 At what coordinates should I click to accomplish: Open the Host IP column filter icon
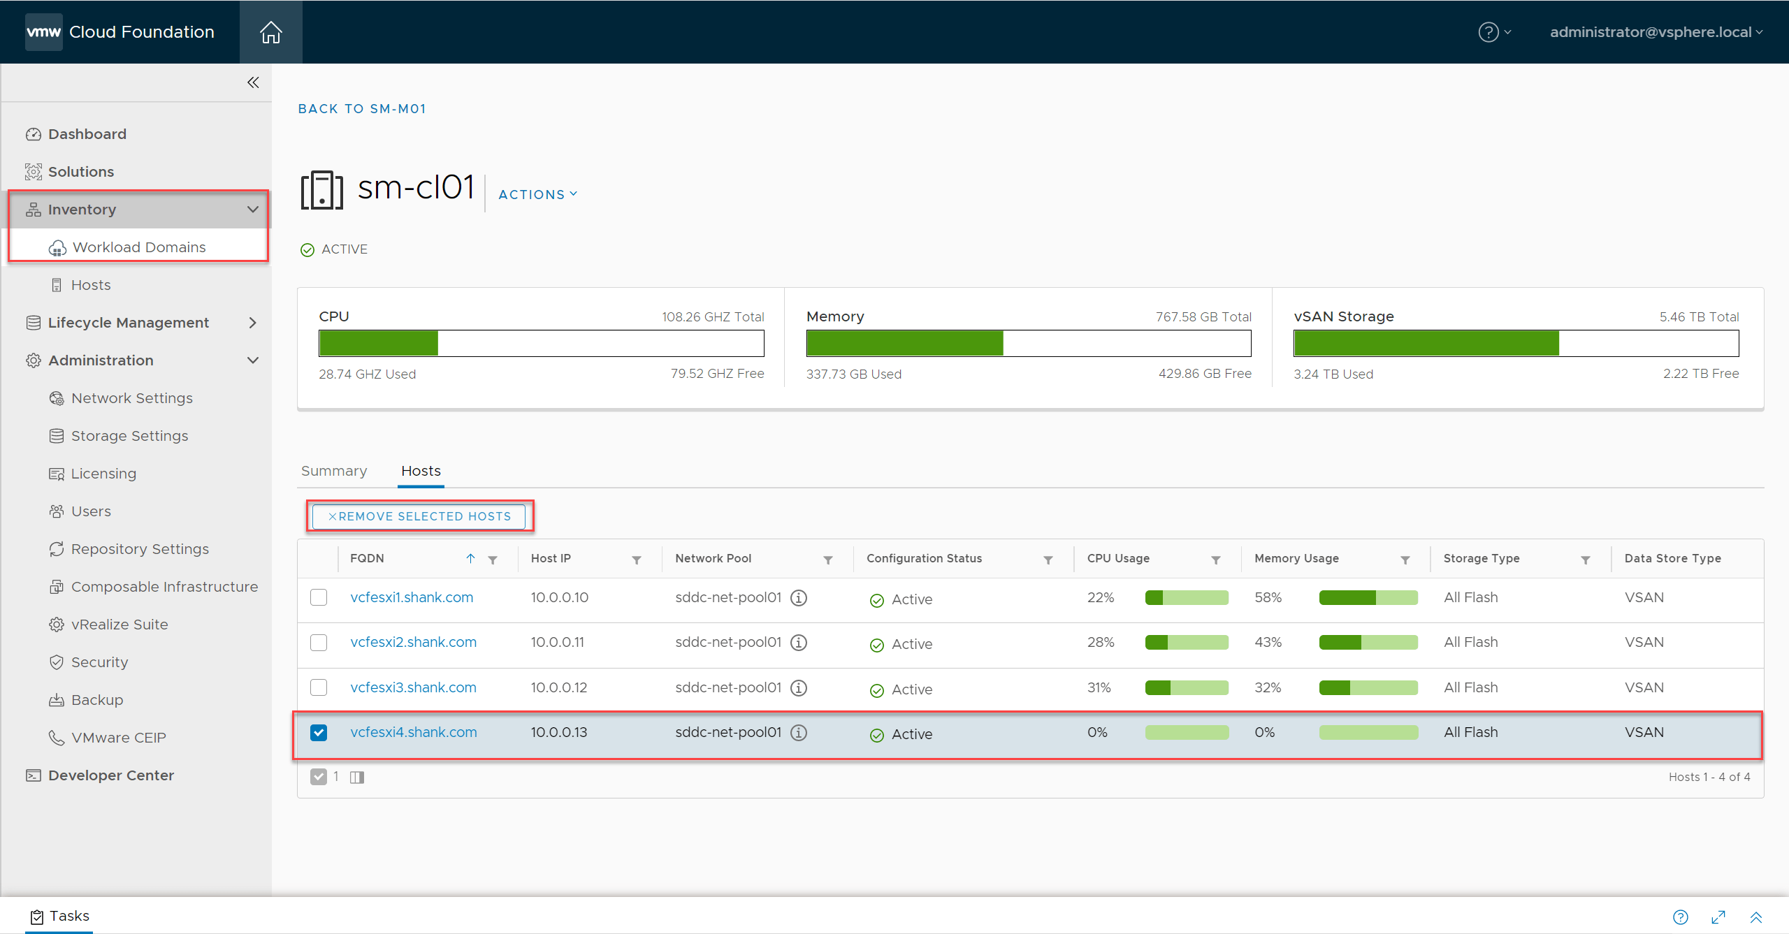[637, 560]
